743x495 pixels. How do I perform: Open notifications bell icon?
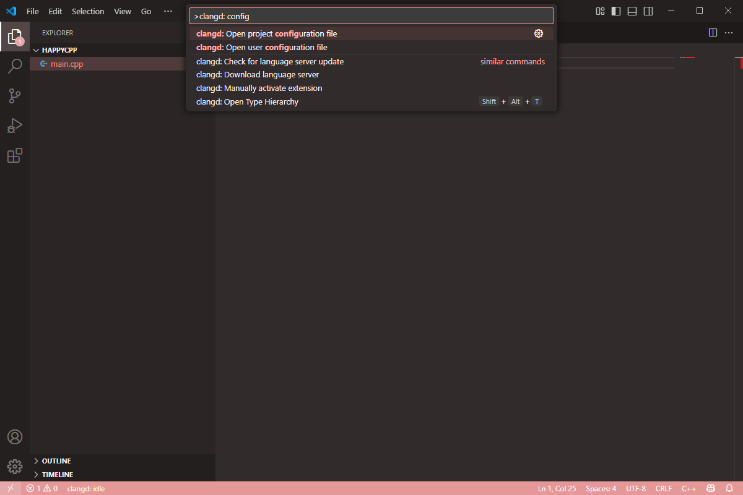(729, 488)
